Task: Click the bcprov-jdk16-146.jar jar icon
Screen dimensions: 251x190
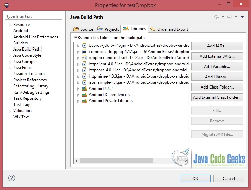Action: pyautogui.click(x=84, y=46)
